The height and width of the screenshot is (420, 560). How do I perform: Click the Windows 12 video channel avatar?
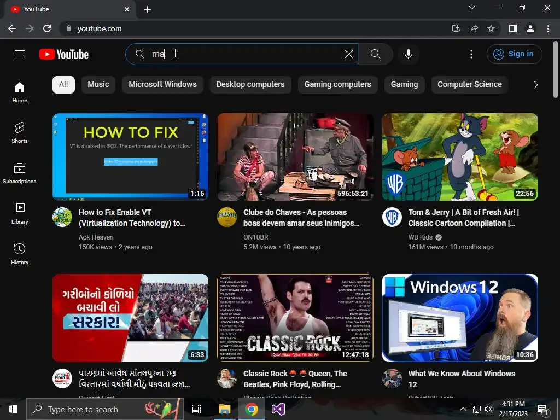coord(392,378)
